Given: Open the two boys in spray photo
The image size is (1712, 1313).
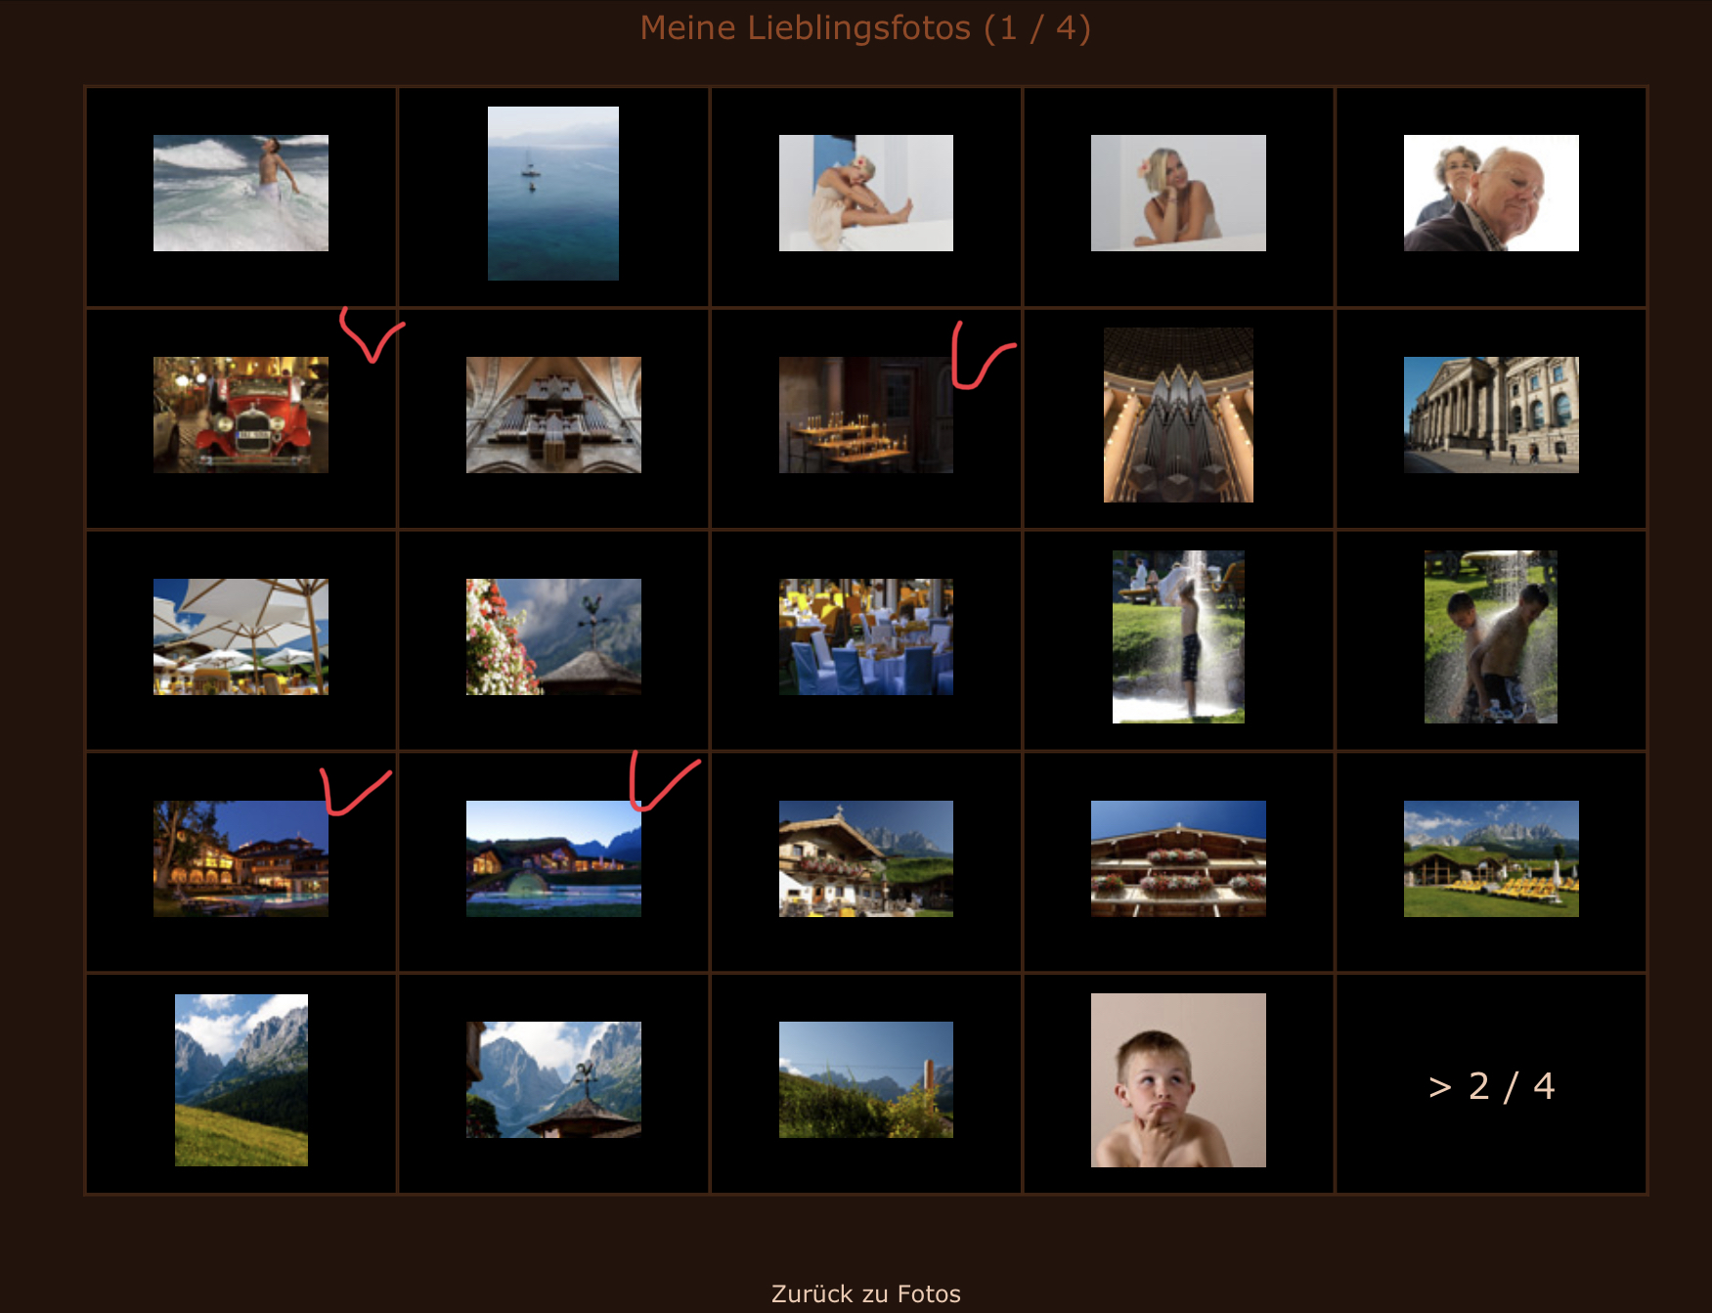Looking at the screenshot, I should [x=1491, y=636].
